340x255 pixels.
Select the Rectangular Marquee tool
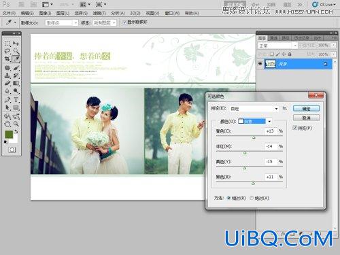click(x=7, y=43)
